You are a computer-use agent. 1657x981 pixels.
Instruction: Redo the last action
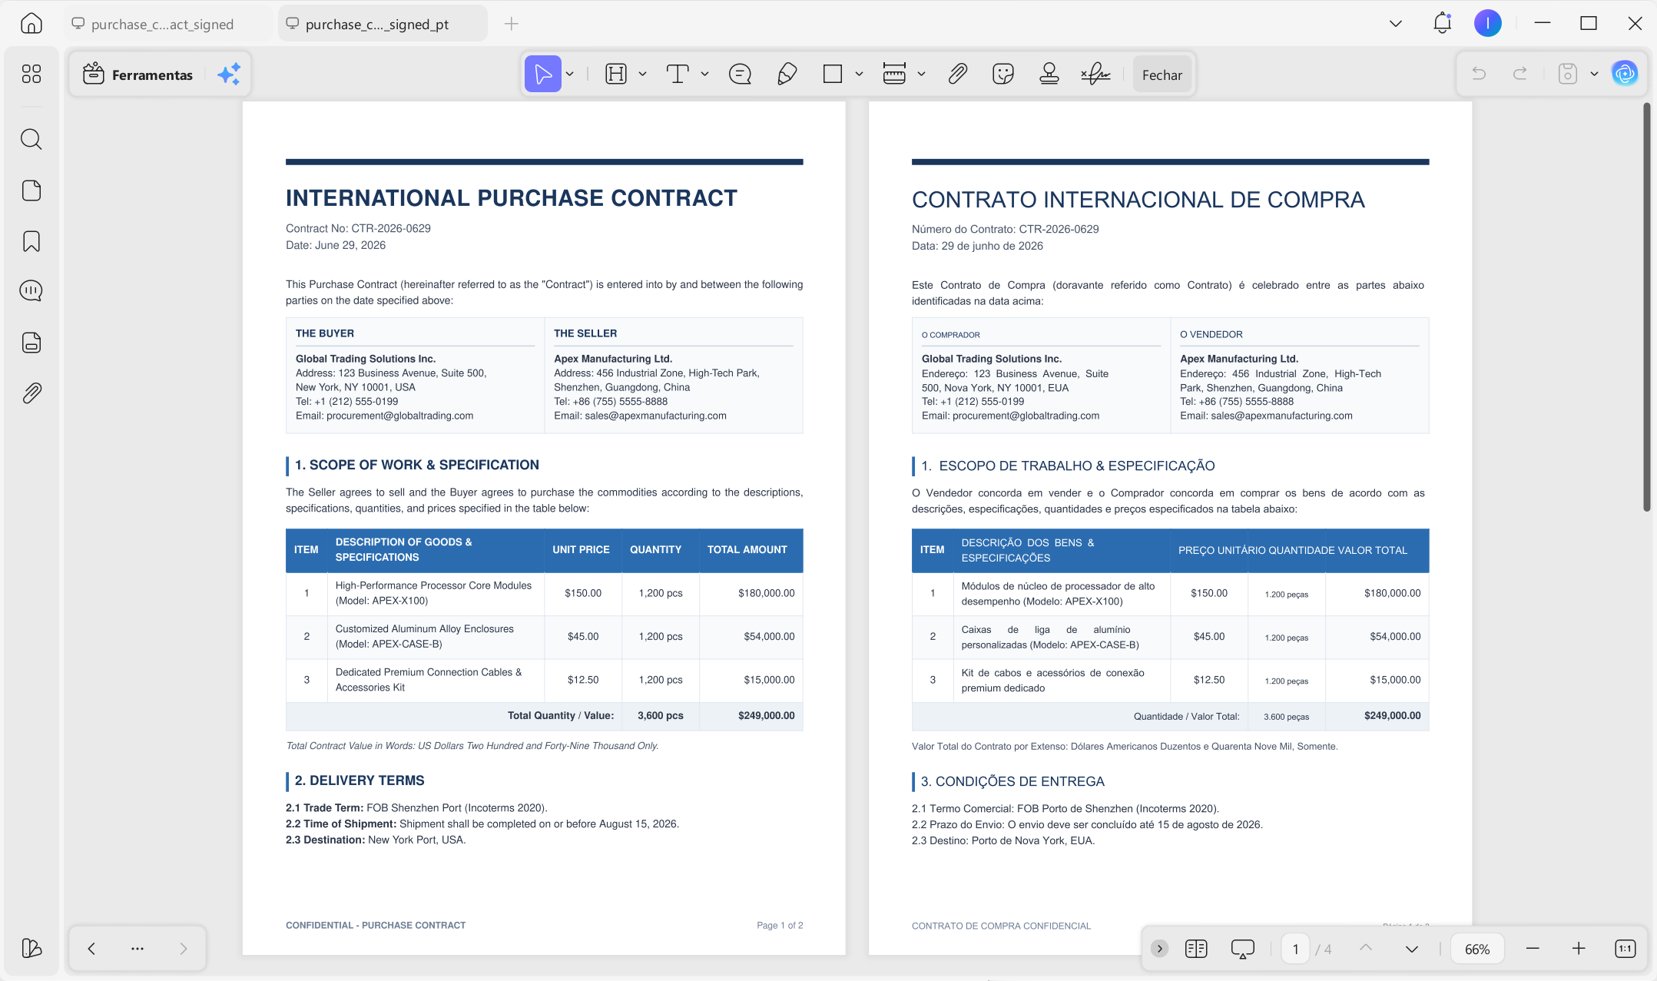click(1519, 74)
